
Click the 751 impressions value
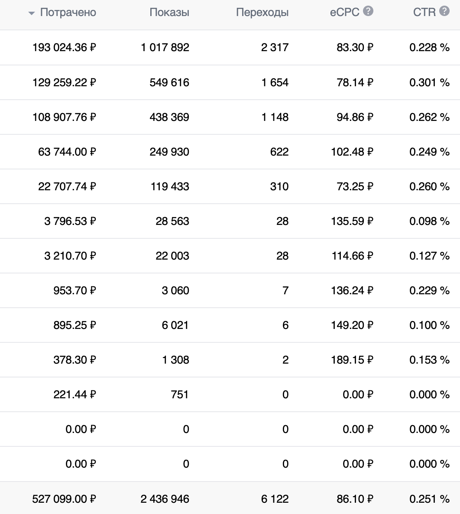click(180, 394)
